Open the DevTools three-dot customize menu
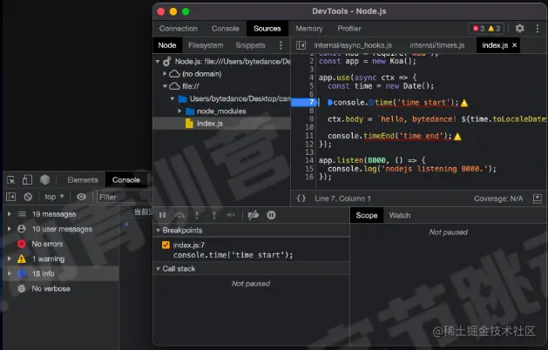 (538, 28)
